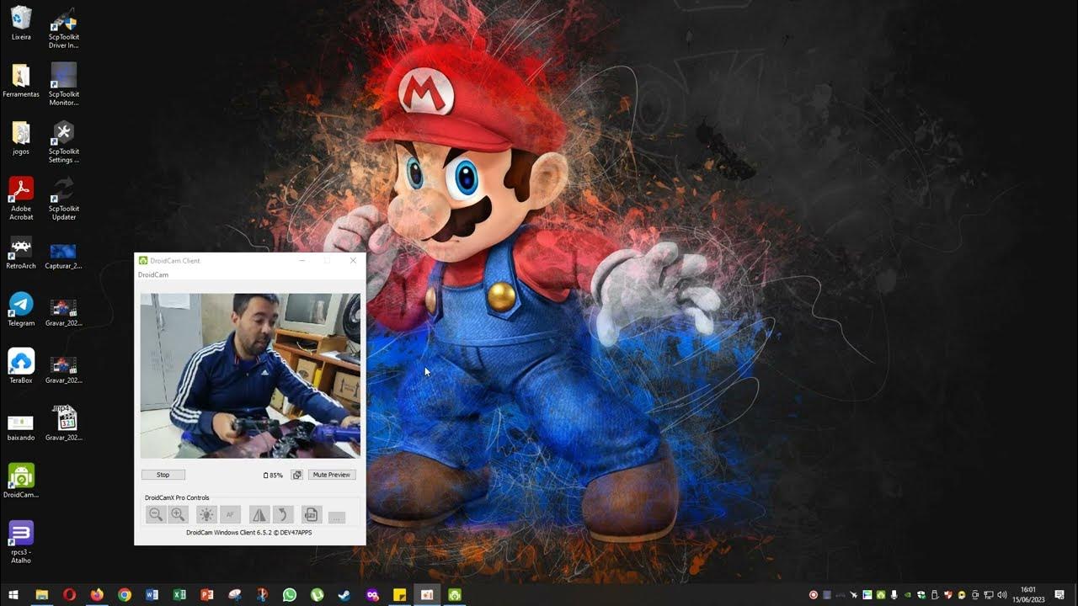
Task: Open the Lixeira recycle bin icon
Action: [21, 24]
